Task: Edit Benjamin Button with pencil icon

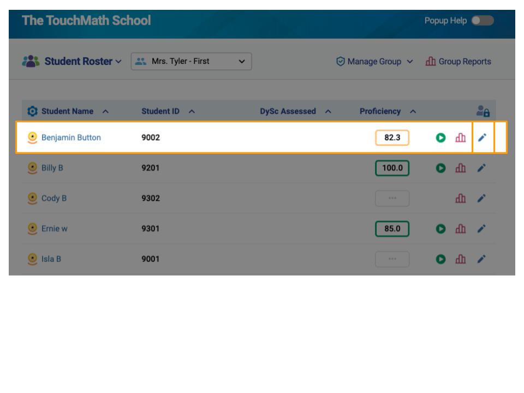Action: tap(482, 138)
